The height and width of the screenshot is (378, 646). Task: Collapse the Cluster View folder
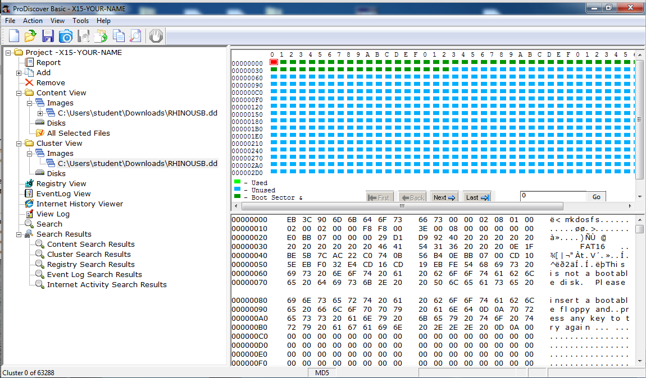pos(19,144)
